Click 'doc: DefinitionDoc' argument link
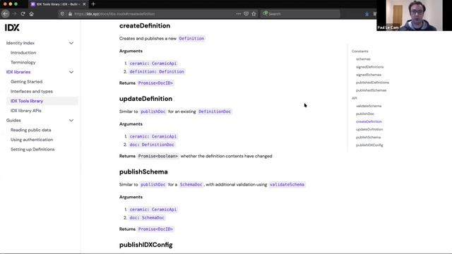This screenshot has height=254, width=452. [x=152, y=145]
